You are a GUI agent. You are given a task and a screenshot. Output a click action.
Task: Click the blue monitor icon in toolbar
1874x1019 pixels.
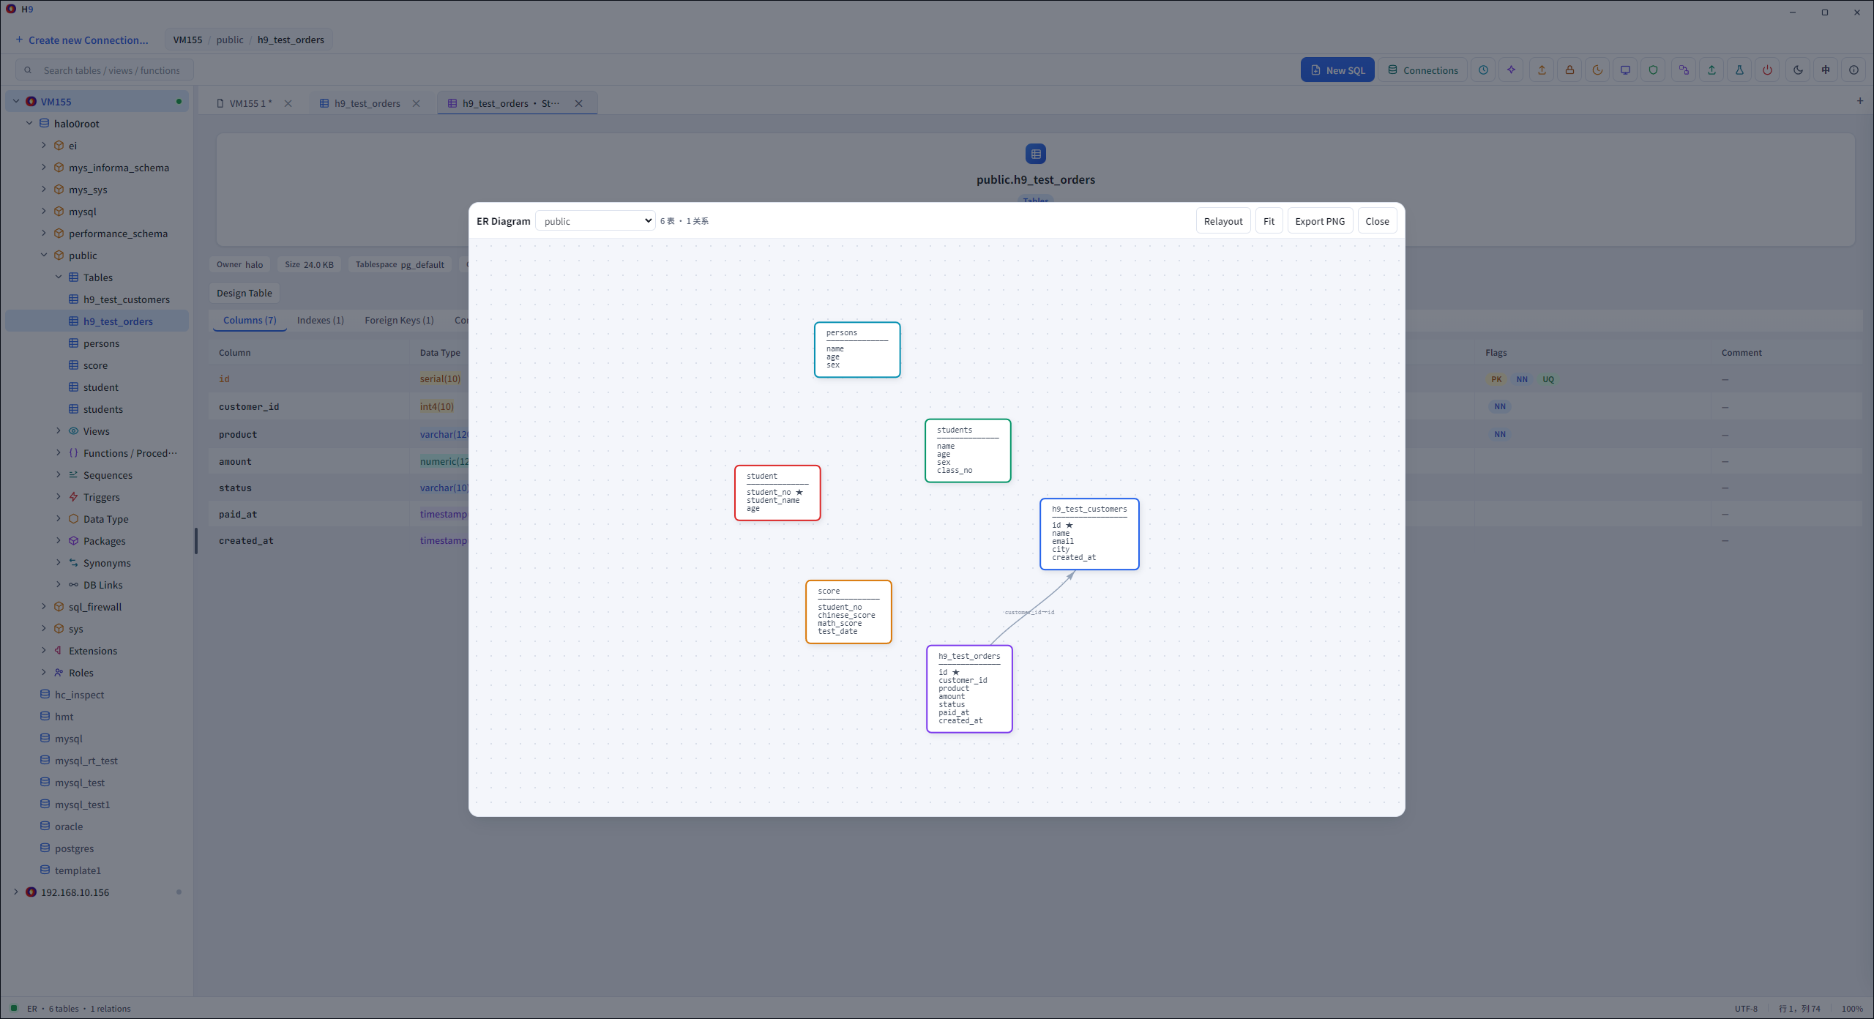(x=1625, y=70)
